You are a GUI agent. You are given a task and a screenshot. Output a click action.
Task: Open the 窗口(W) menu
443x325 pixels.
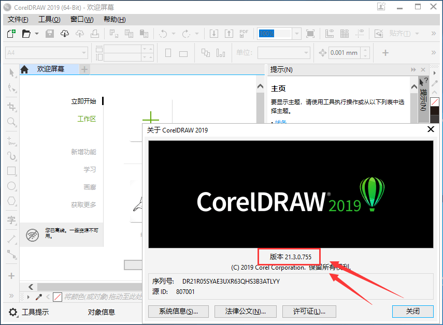pos(82,20)
